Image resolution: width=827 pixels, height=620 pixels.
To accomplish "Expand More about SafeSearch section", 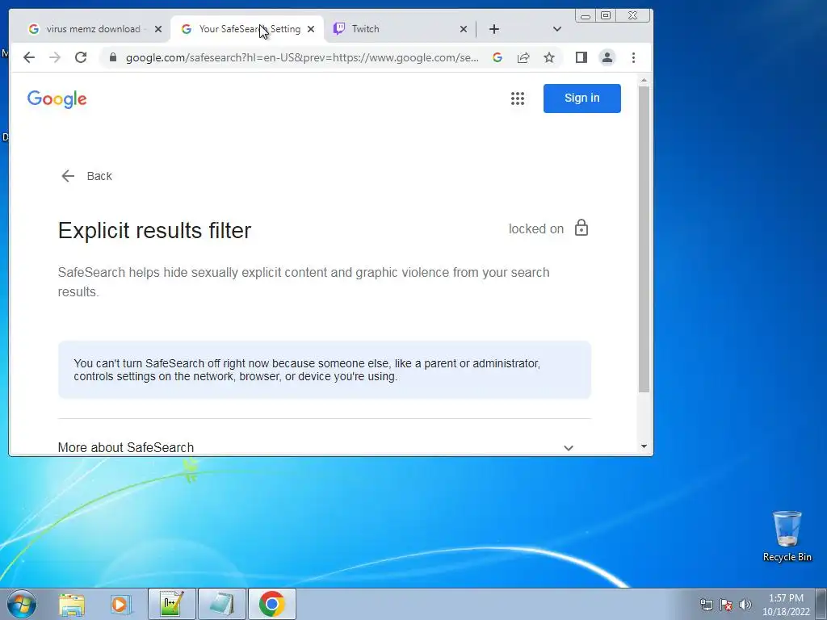I will click(325, 447).
